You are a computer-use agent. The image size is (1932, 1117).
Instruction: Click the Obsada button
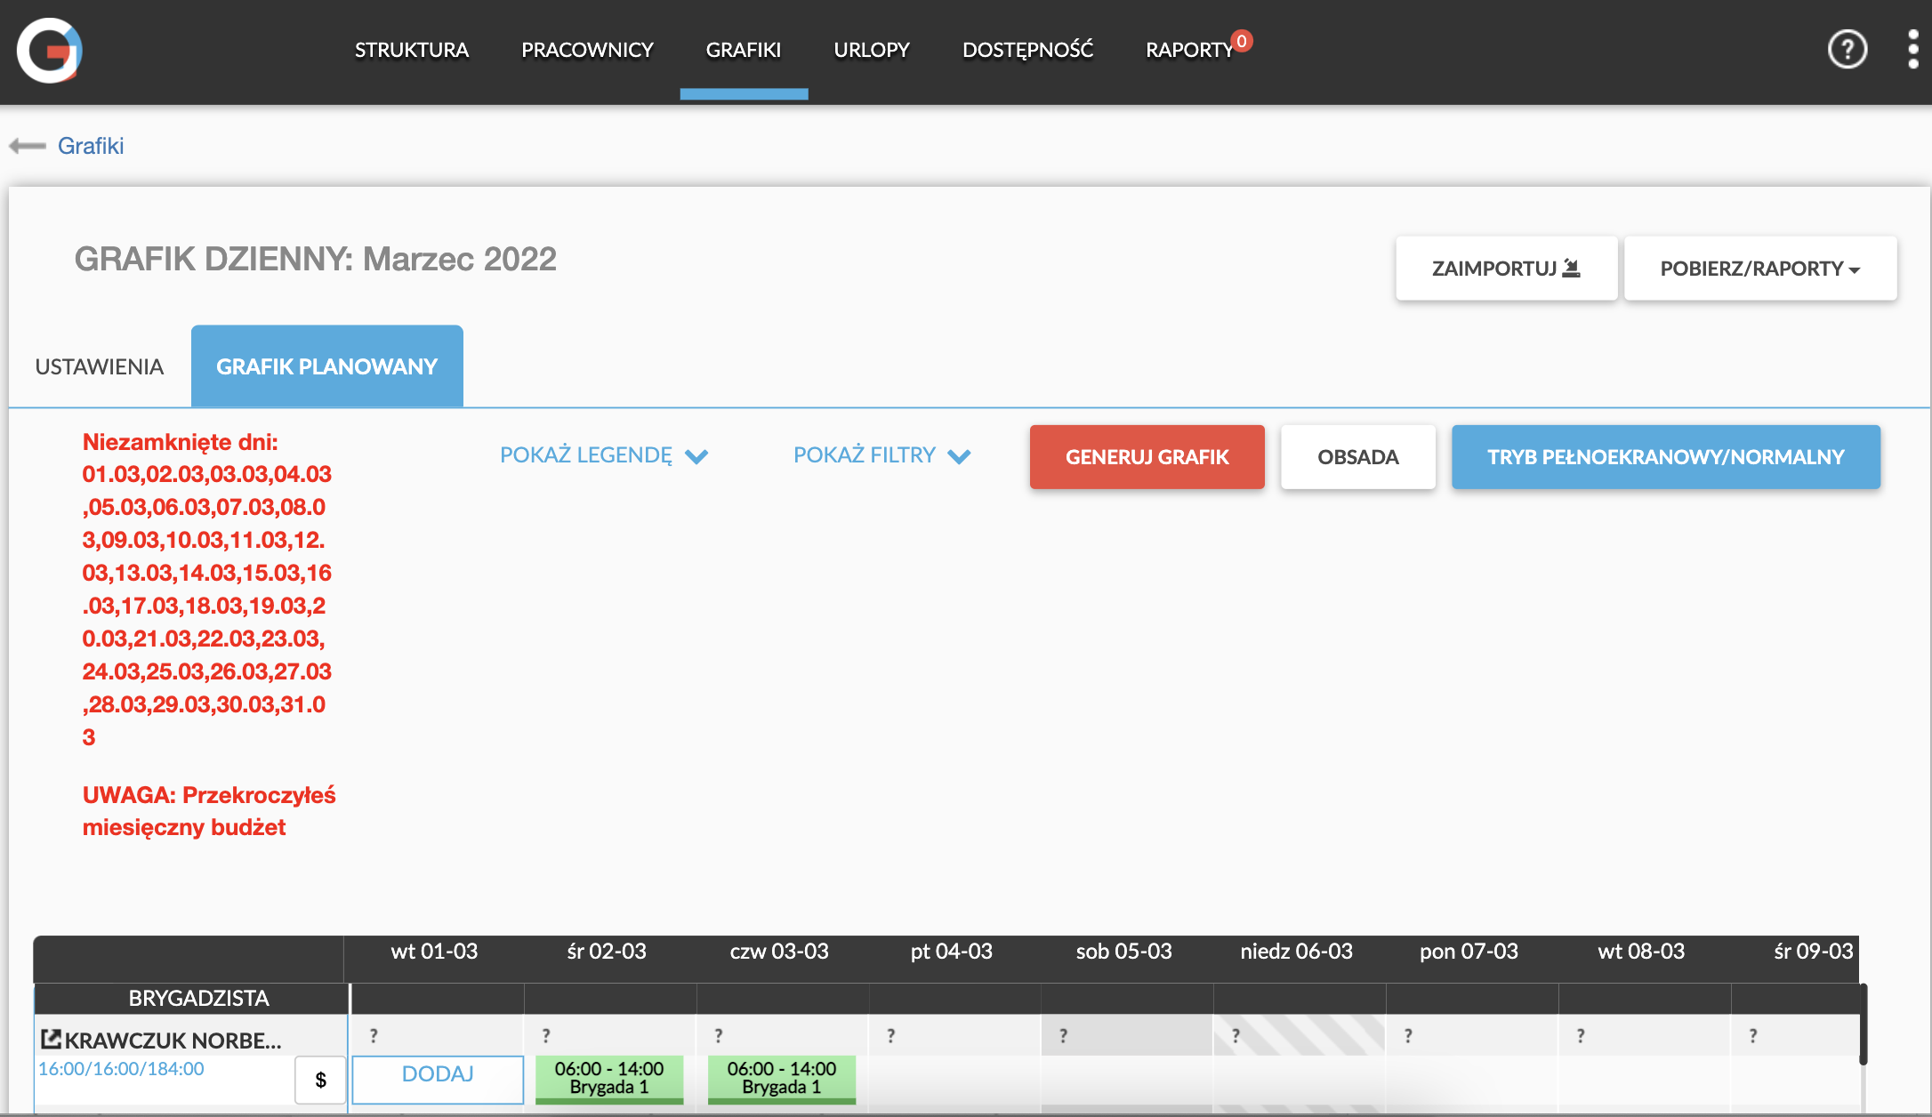click(x=1357, y=457)
